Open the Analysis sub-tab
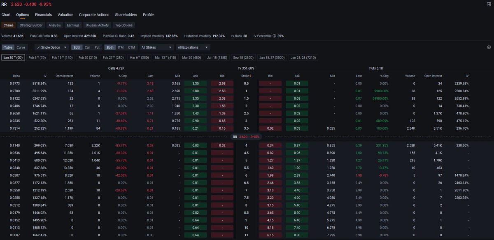This screenshot has height=240, width=494. [55, 25]
